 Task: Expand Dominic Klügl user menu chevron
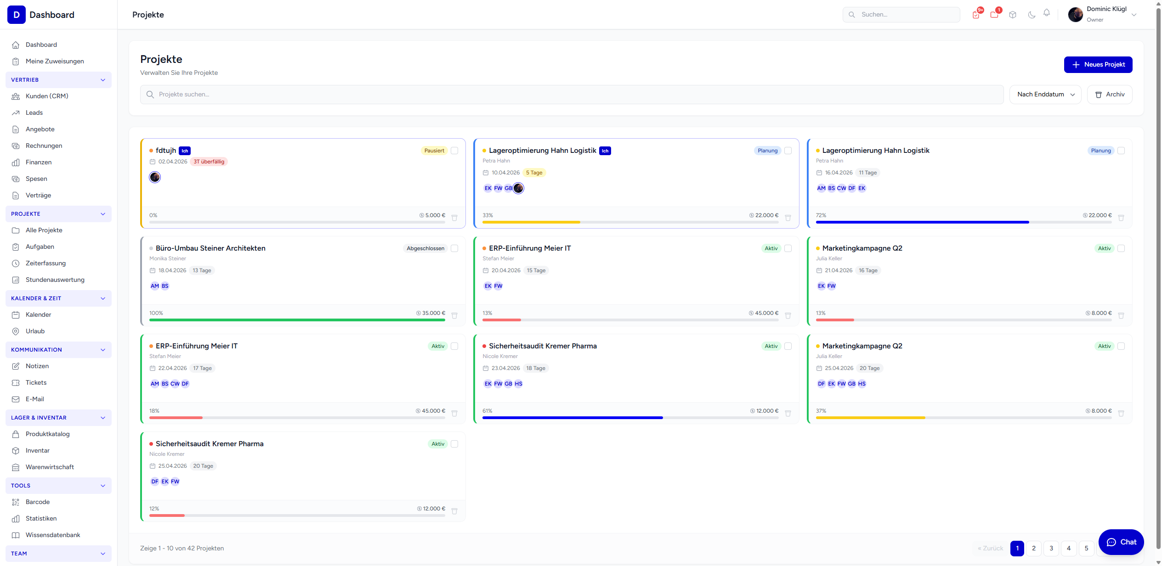tap(1134, 15)
